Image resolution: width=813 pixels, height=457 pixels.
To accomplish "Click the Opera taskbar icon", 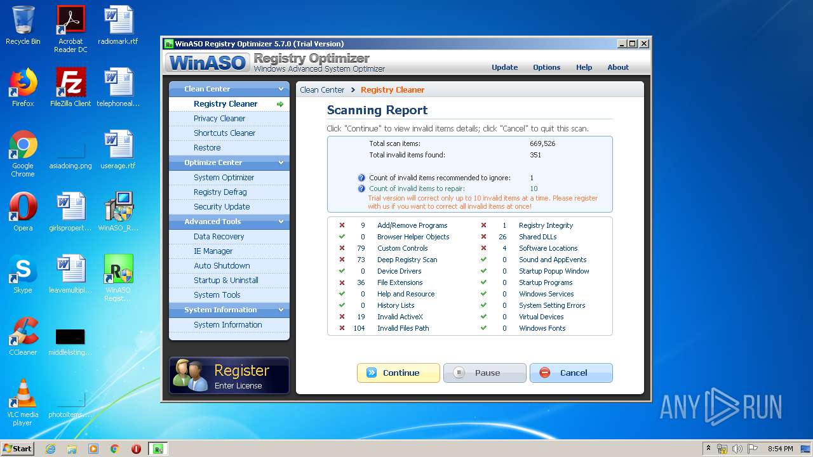I will click(136, 449).
